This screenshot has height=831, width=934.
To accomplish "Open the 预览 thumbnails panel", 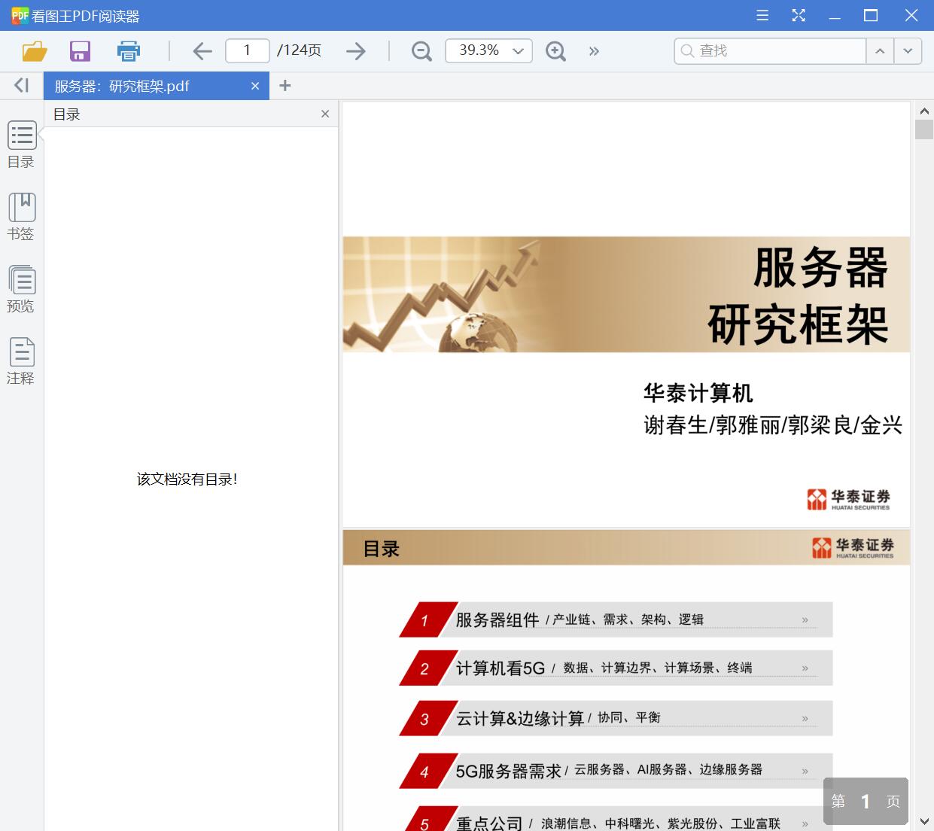I will point(22,289).
